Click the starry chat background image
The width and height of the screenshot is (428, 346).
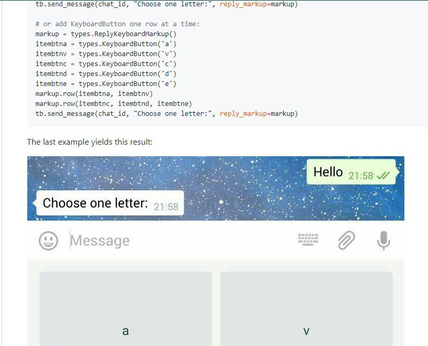point(216,188)
